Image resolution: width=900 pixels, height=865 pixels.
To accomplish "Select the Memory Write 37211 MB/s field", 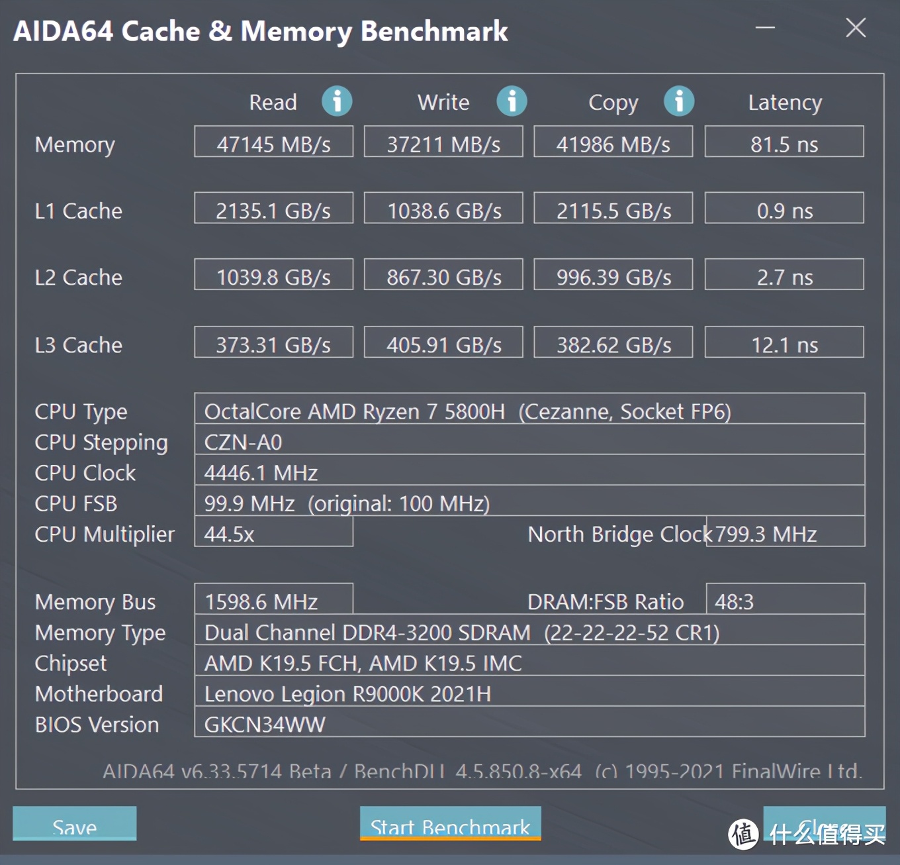I will pyautogui.click(x=443, y=142).
